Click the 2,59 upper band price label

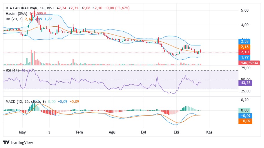pos(245,41)
